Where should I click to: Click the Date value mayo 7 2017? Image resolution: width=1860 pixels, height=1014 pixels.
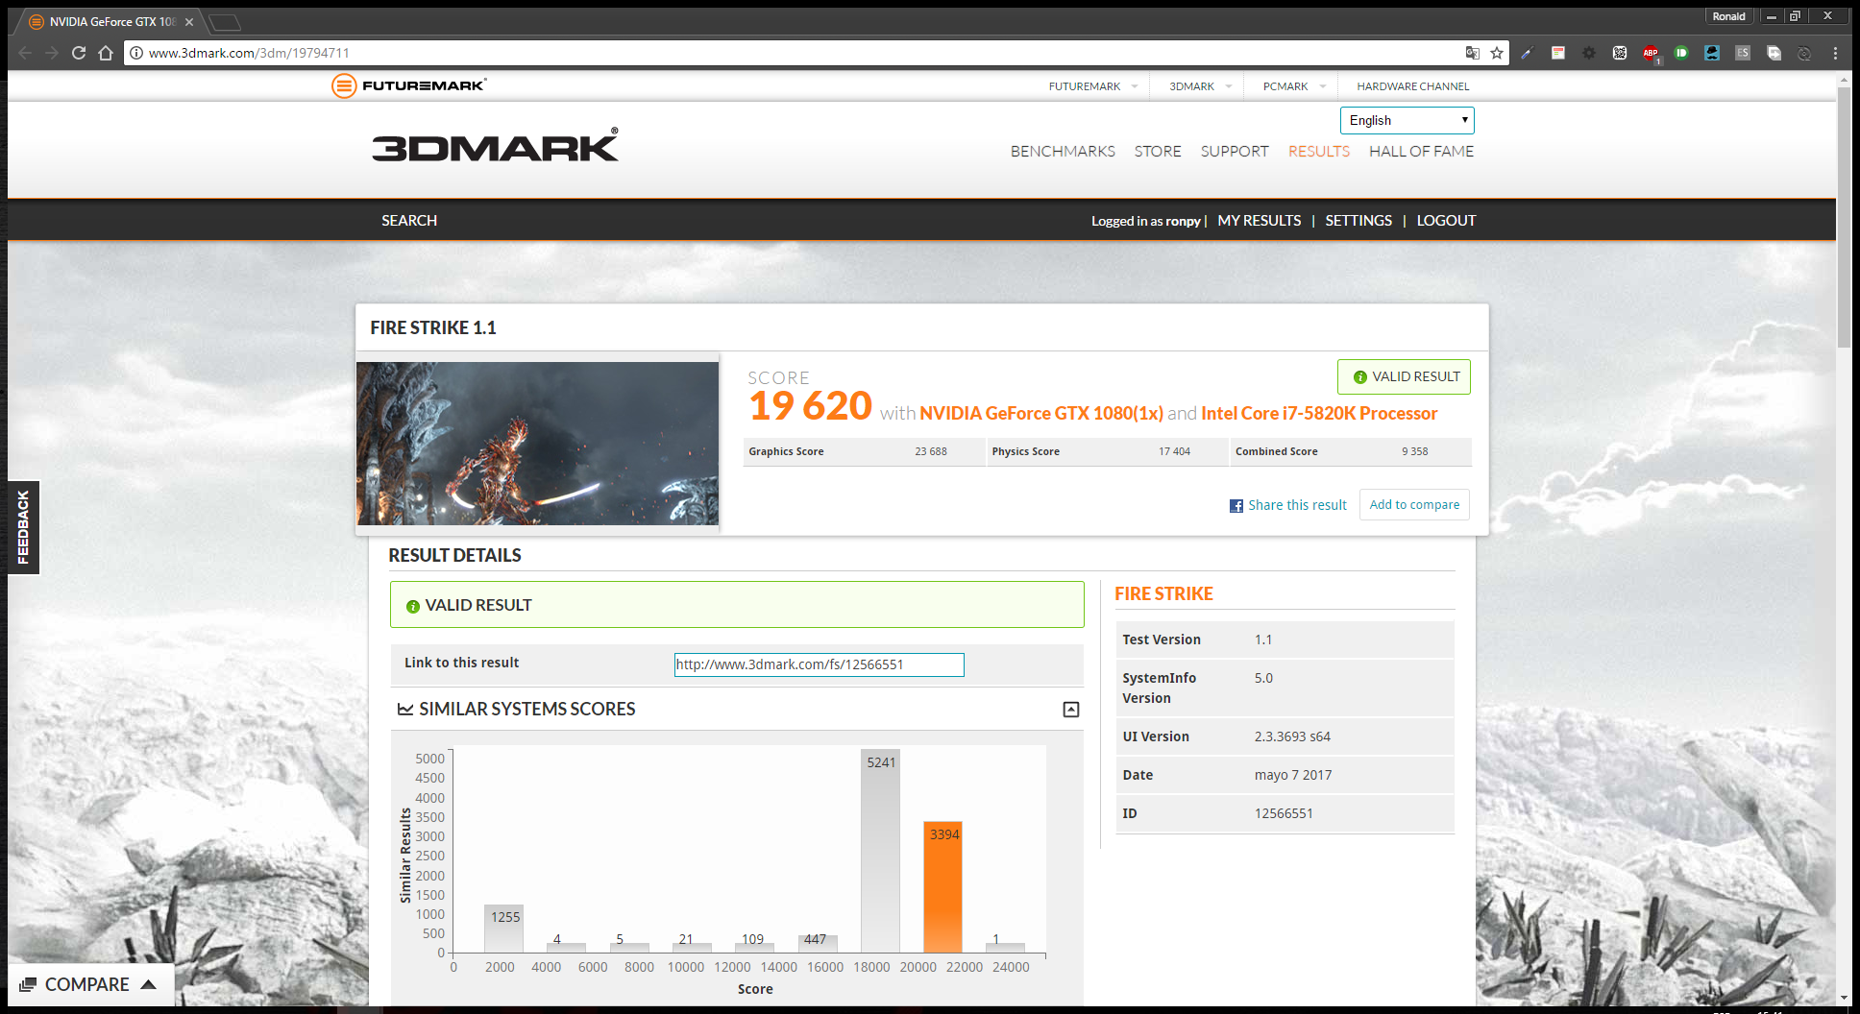point(1293,776)
